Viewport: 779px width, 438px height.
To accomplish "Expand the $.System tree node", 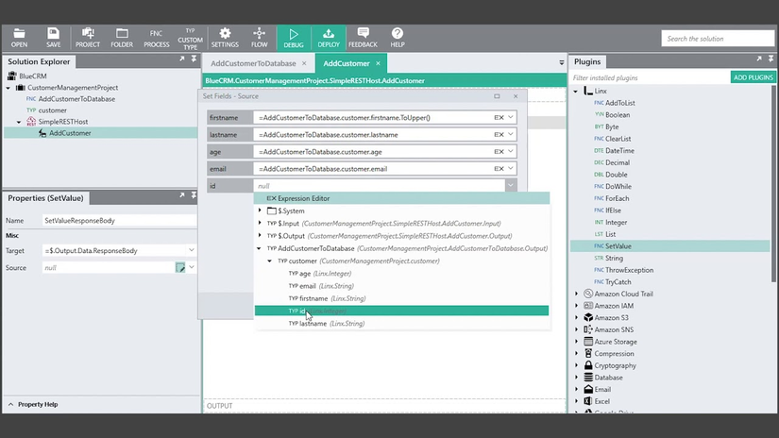I will (260, 211).
